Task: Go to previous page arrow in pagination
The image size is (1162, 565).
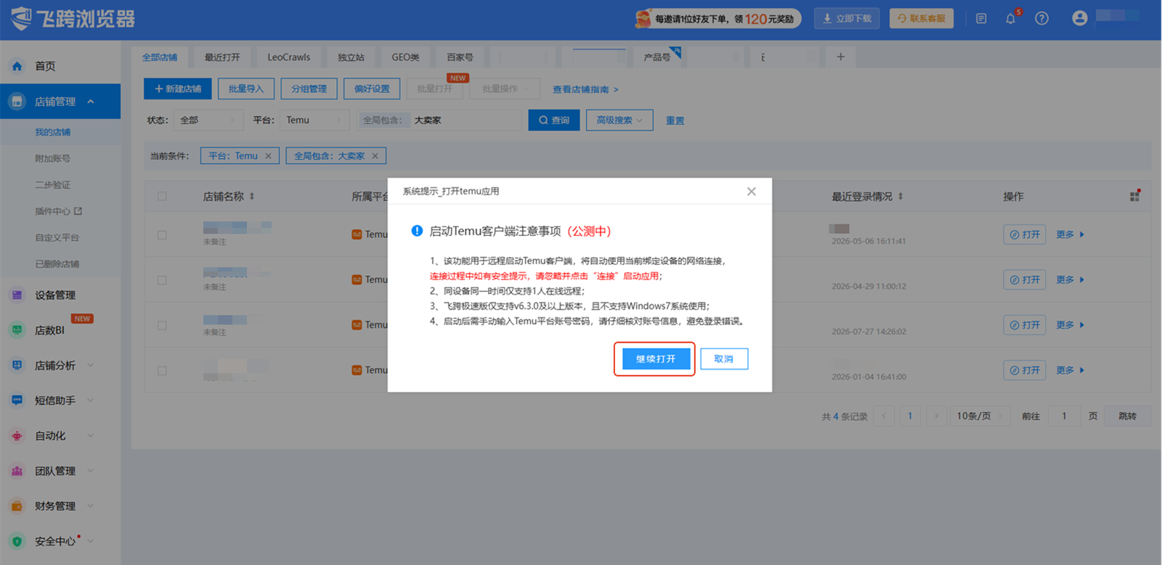Action: [884, 416]
